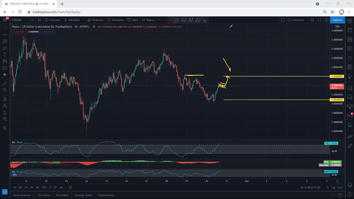Take a chart snapshot with camera icon

tap(326, 20)
